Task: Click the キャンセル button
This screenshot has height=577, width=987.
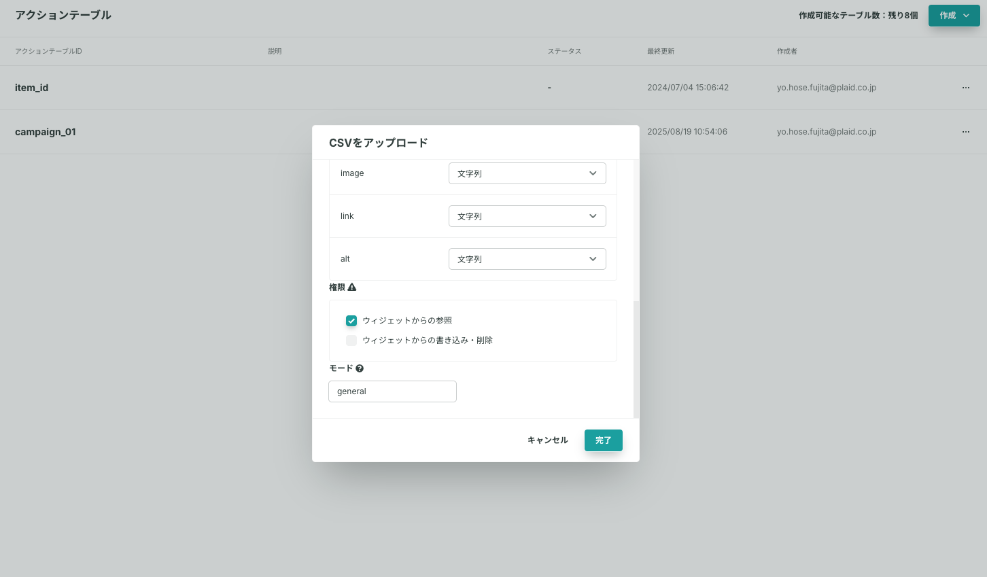Action: [x=548, y=440]
